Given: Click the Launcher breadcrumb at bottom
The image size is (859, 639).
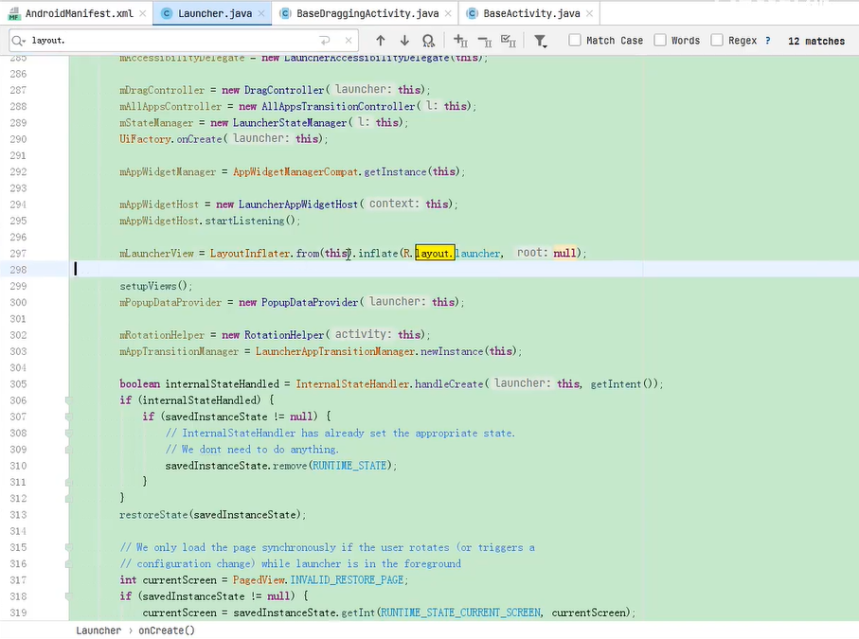Looking at the screenshot, I should point(98,630).
